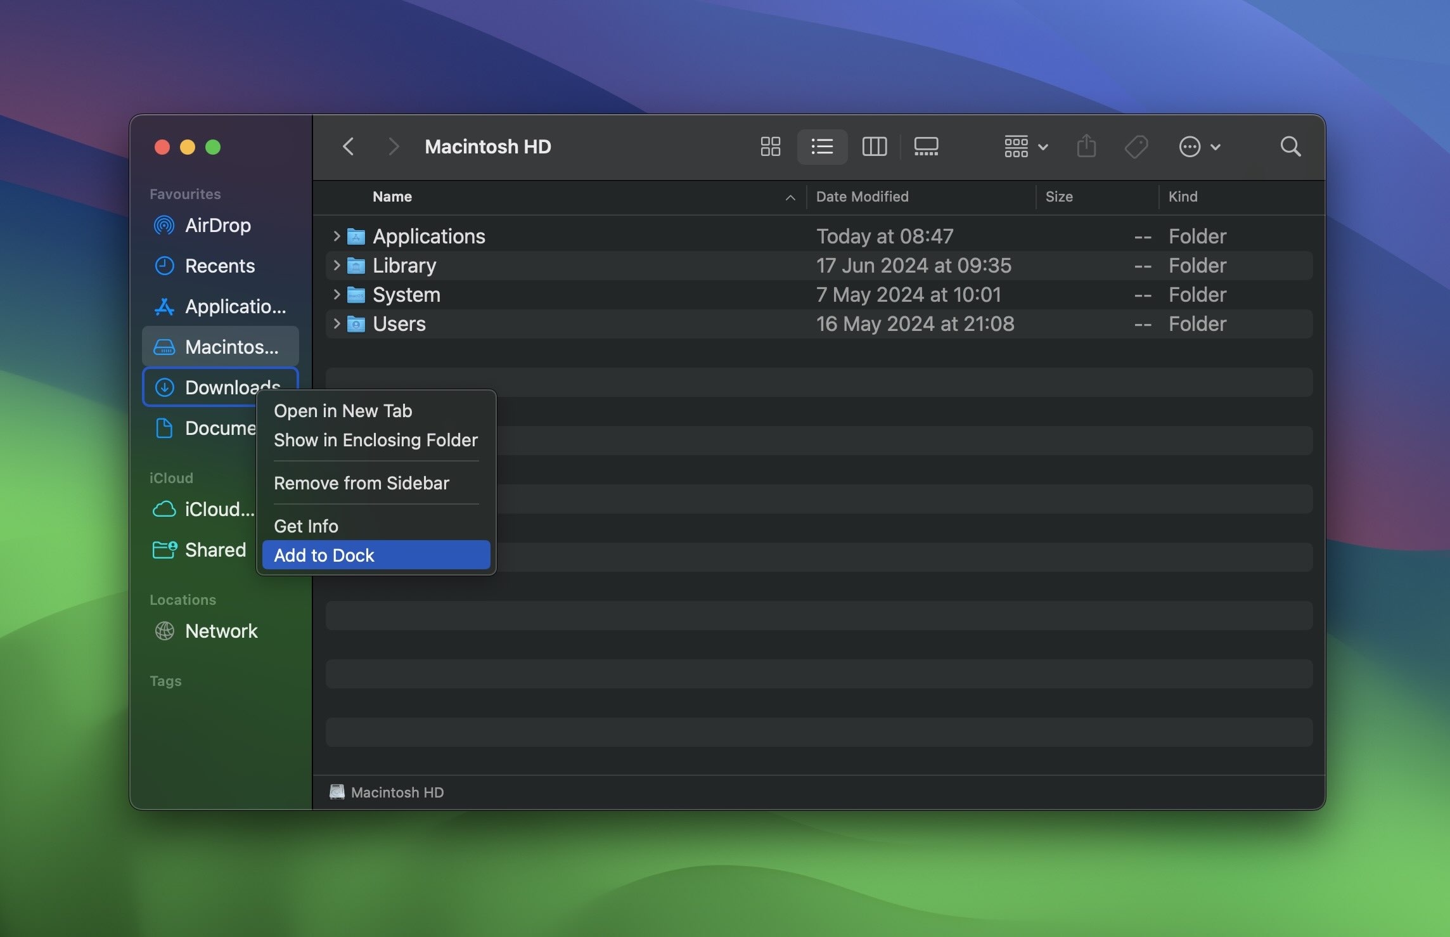Click the Favourites section header
The image size is (1450, 937).
point(185,194)
